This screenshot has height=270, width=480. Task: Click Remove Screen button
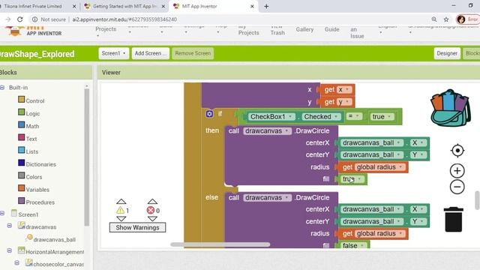[x=193, y=53]
